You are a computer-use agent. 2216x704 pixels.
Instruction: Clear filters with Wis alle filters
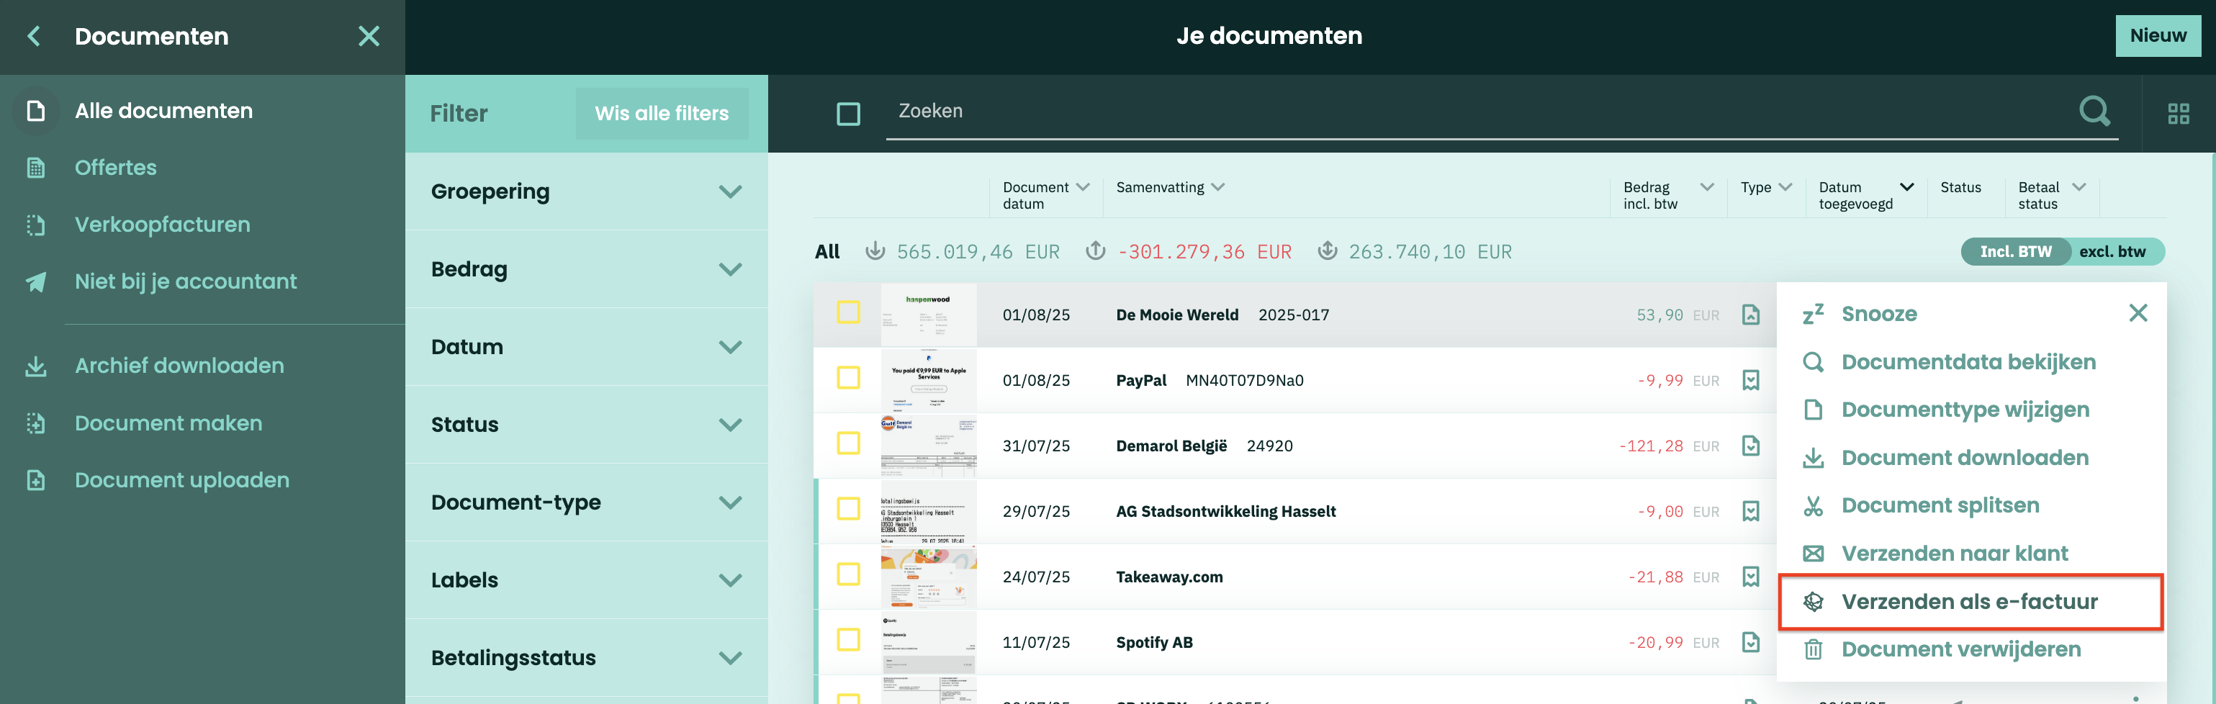click(662, 114)
